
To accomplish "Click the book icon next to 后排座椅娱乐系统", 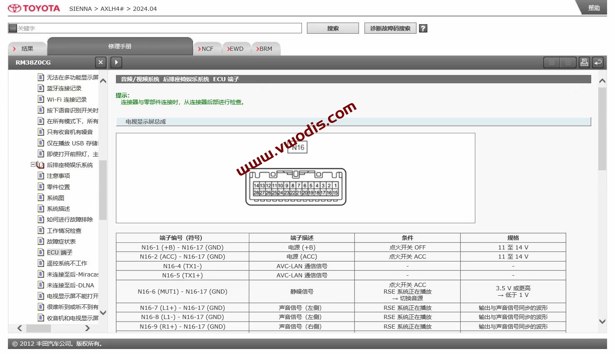I will tap(40, 165).
